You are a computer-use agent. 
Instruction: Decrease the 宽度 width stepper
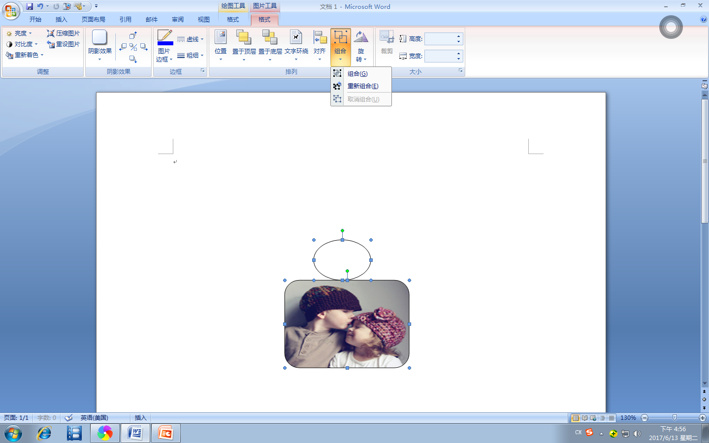[458, 59]
